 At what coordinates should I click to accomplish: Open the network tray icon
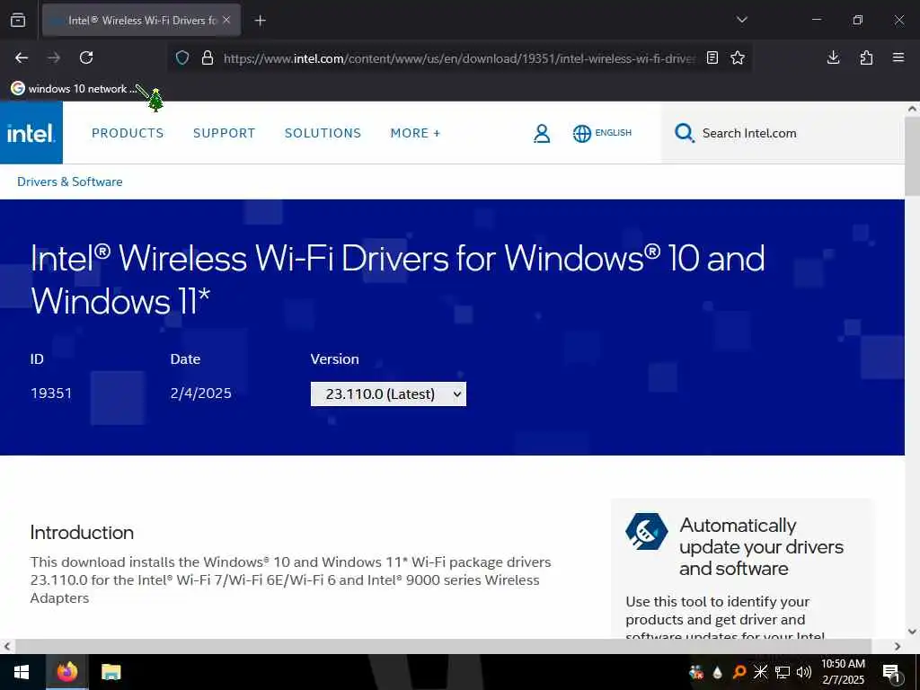[x=783, y=672]
